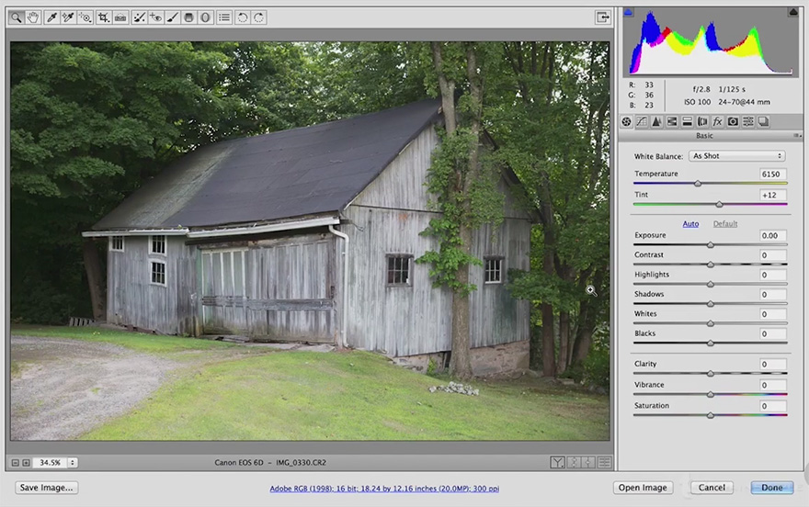Click the Exposure value field 0.00
The width and height of the screenshot is (809, 507).
[x=772, y=235]
